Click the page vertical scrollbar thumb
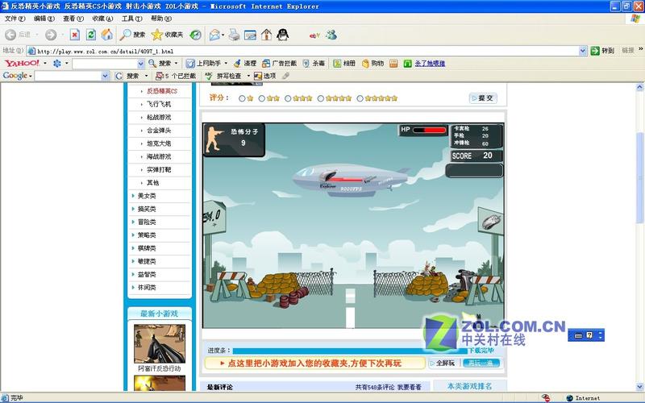This screenshot has height=403, width=645. click(639, 177)
